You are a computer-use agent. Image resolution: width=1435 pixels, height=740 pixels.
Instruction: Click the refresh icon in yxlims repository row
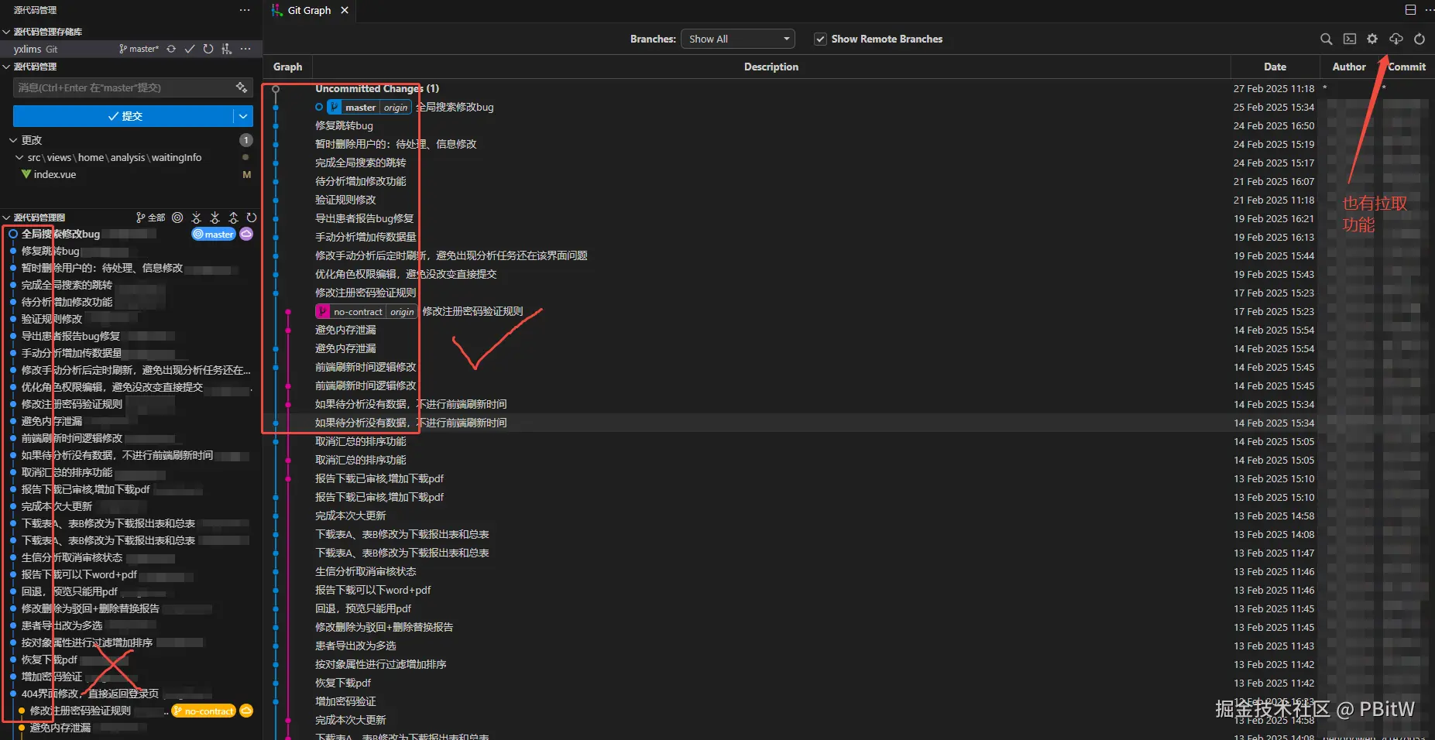pos(208,49)
